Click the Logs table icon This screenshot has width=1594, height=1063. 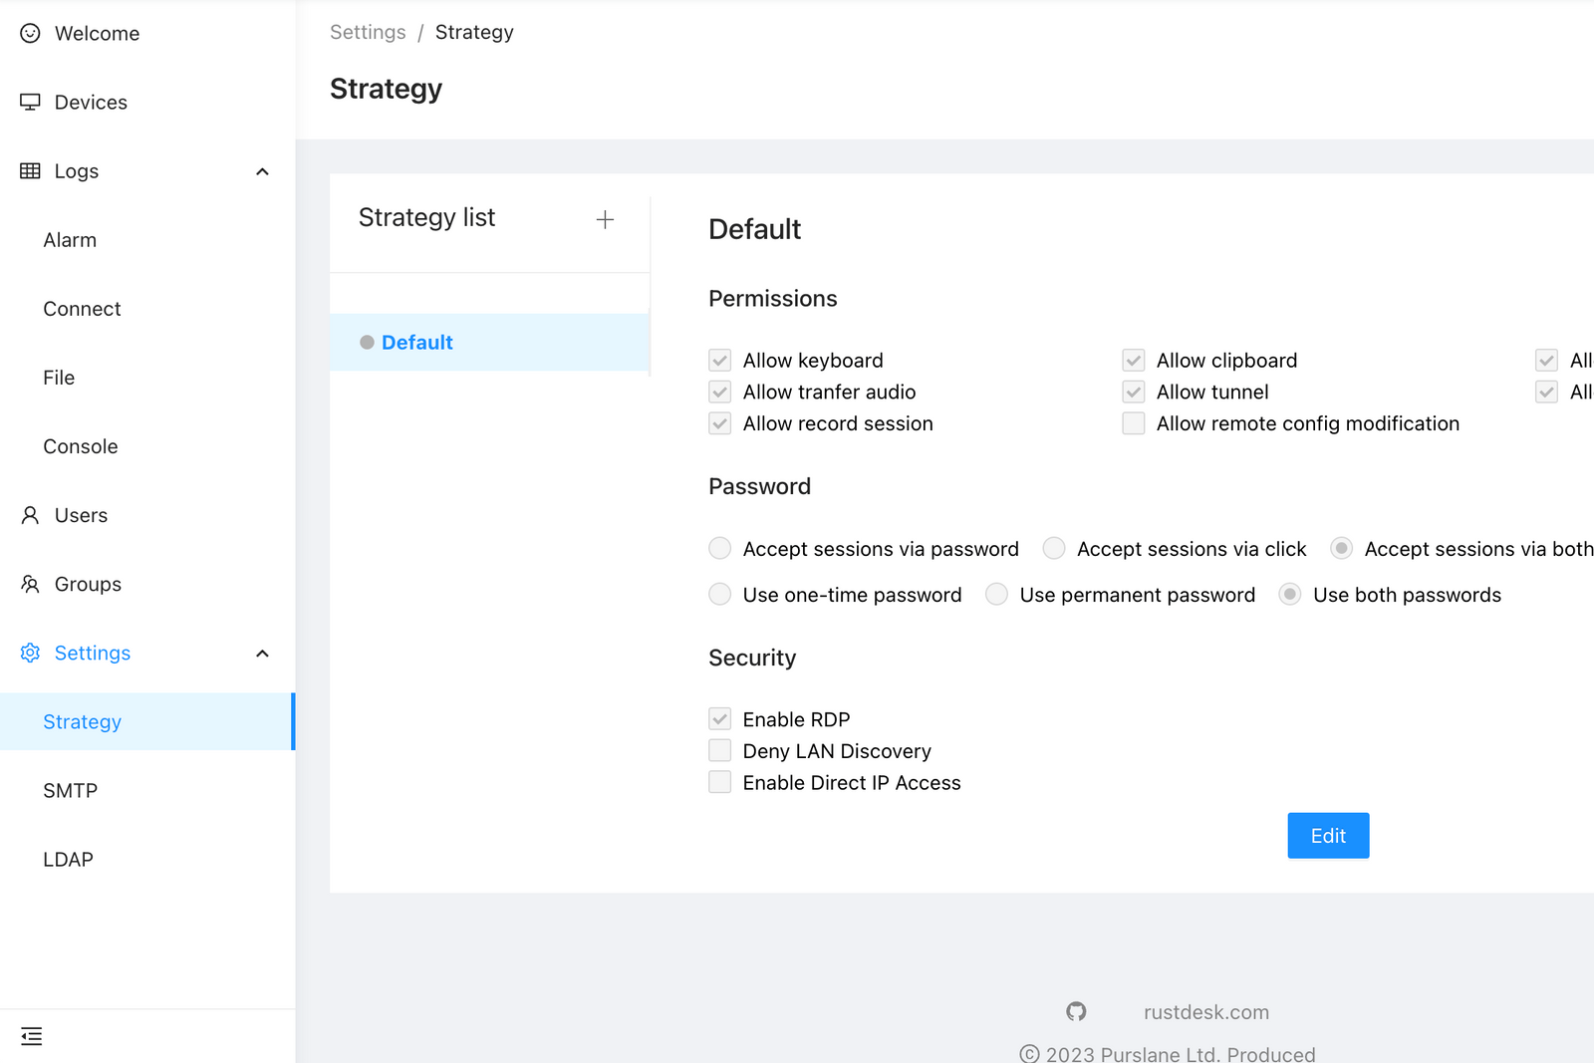click(30, 171)
